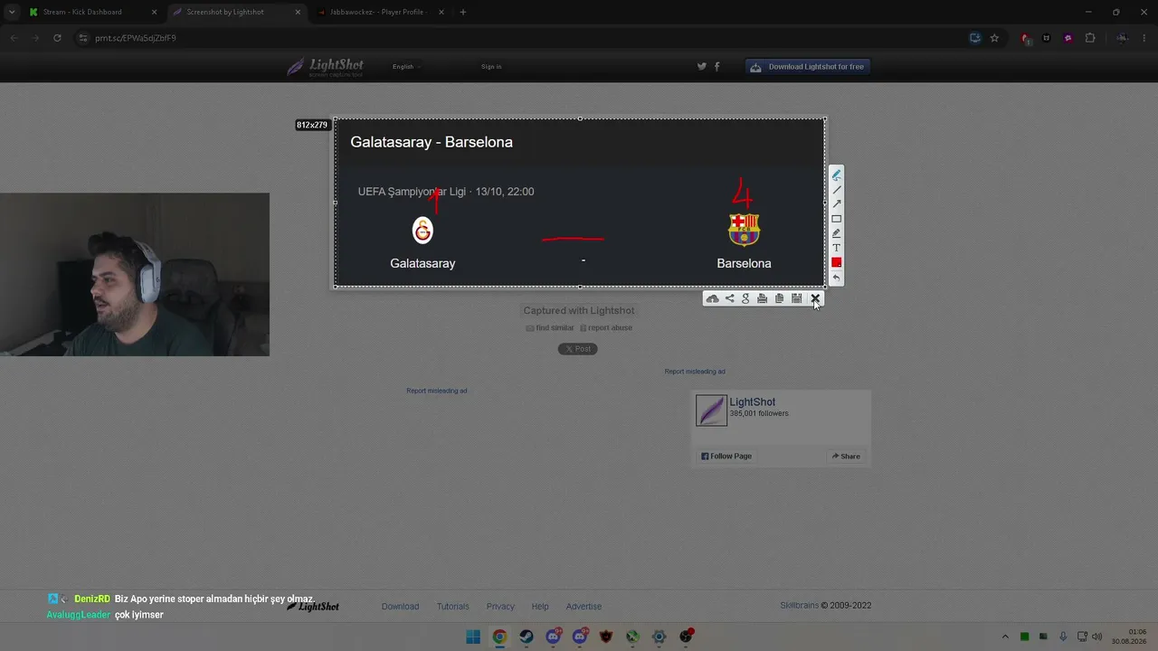Click Follow Page on the LightShot widget
Viewport: 1158px width, 651px height.
[726, 456]
